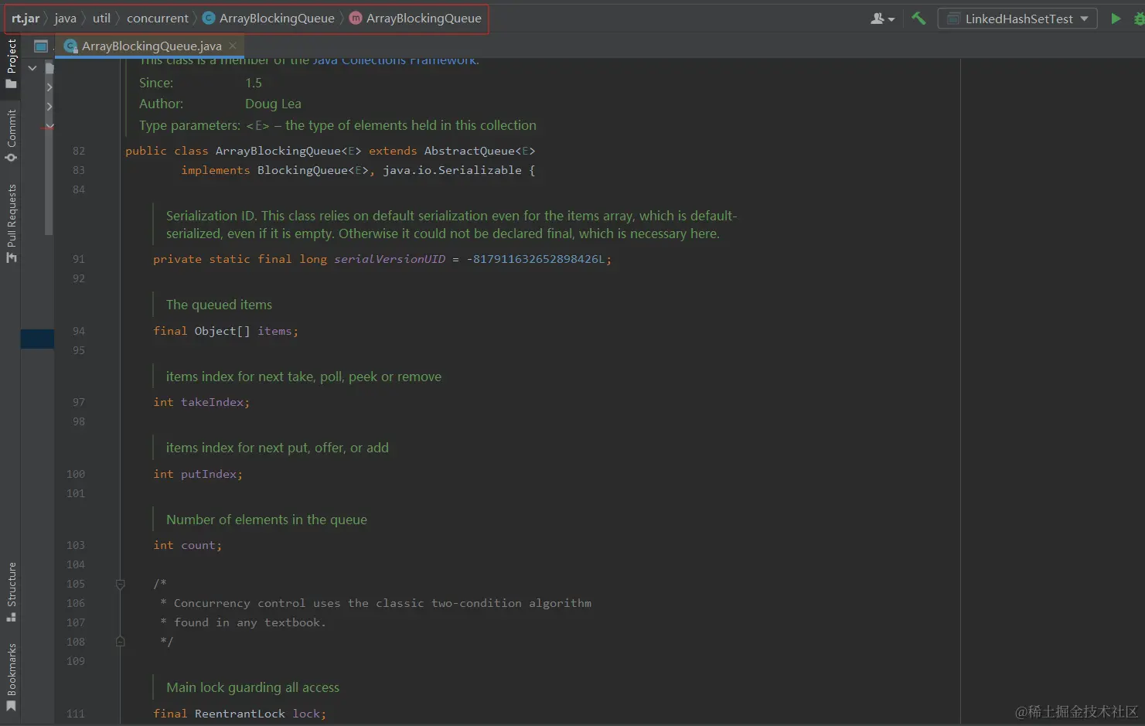This screenshot has height=726, width=1145.
Task: Click the BlockingQueue interface name
Action: (x=302, y=170)
